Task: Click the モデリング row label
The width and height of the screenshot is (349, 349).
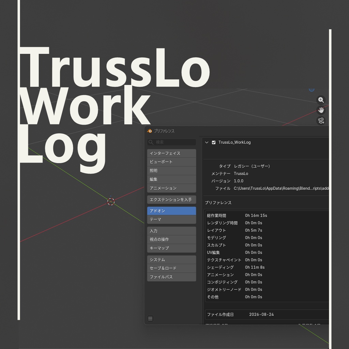Action: point(216,238)
